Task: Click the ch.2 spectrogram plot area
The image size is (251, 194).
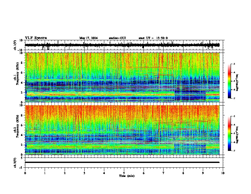Action: pos(122,130)
